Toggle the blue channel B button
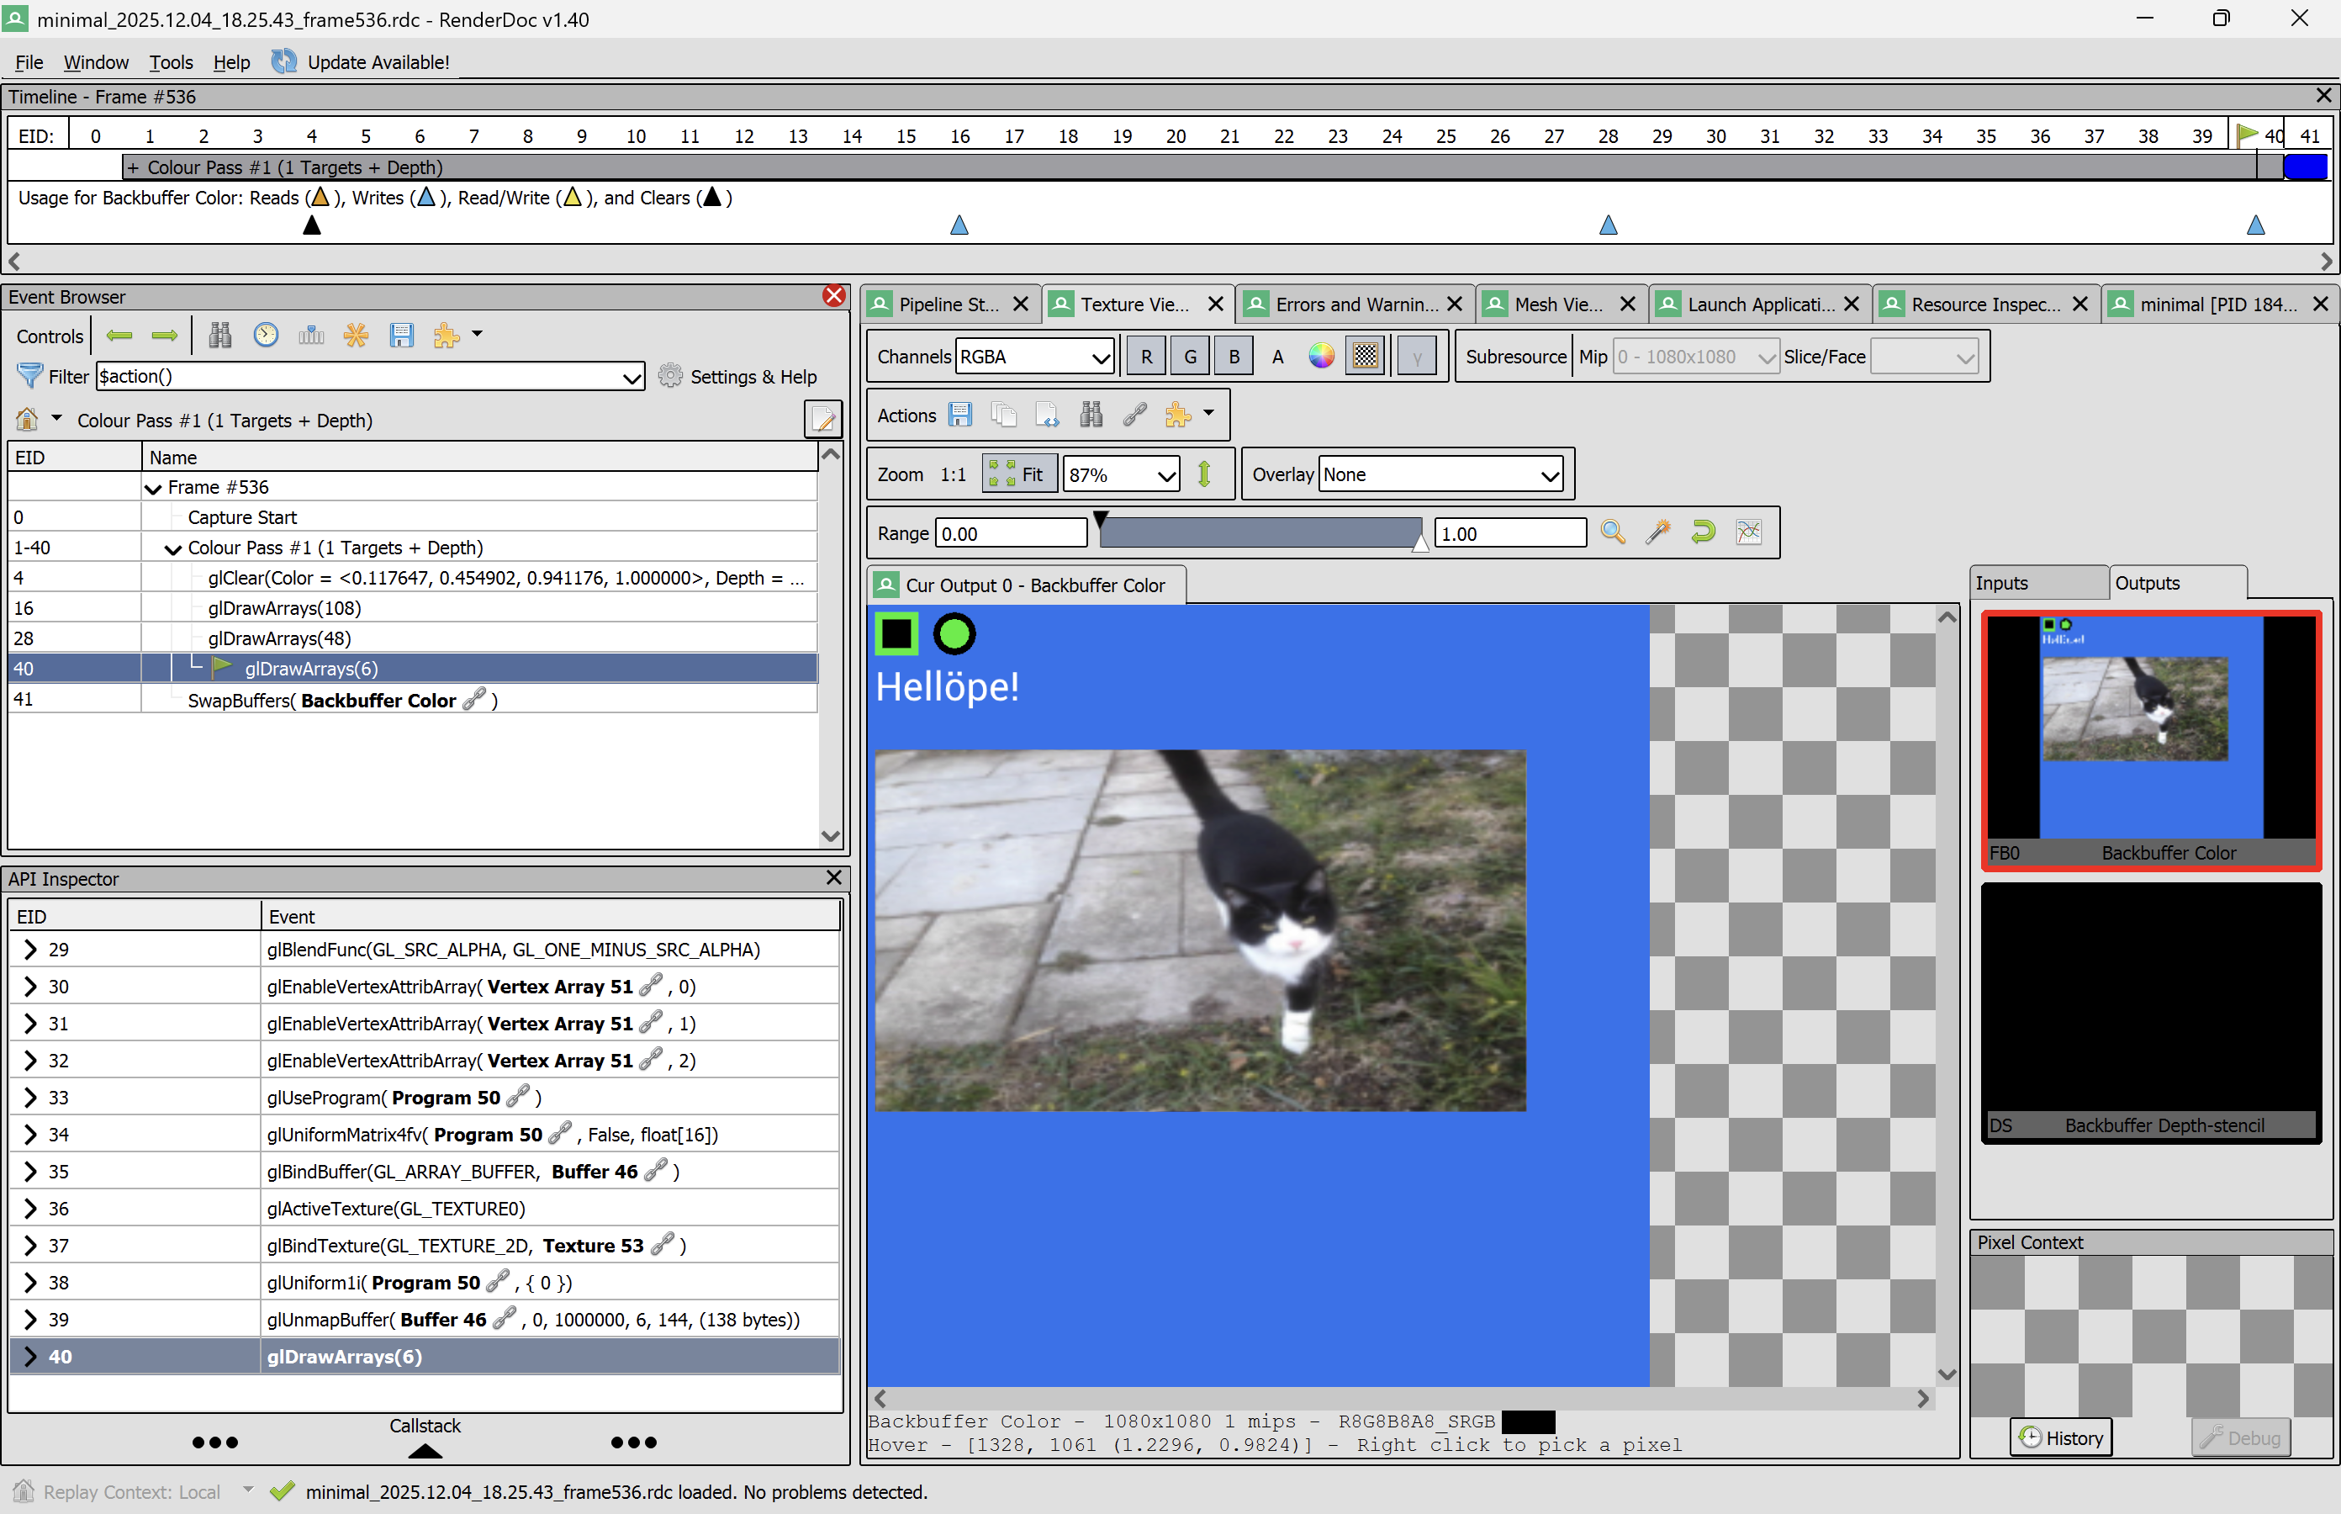The image size is (2341, 1514). click(1234, 357)
